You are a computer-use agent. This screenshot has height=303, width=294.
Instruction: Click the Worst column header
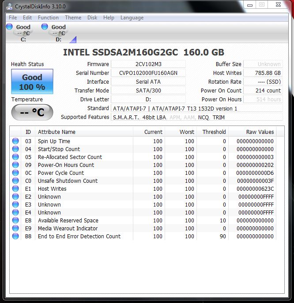[181, 132]
